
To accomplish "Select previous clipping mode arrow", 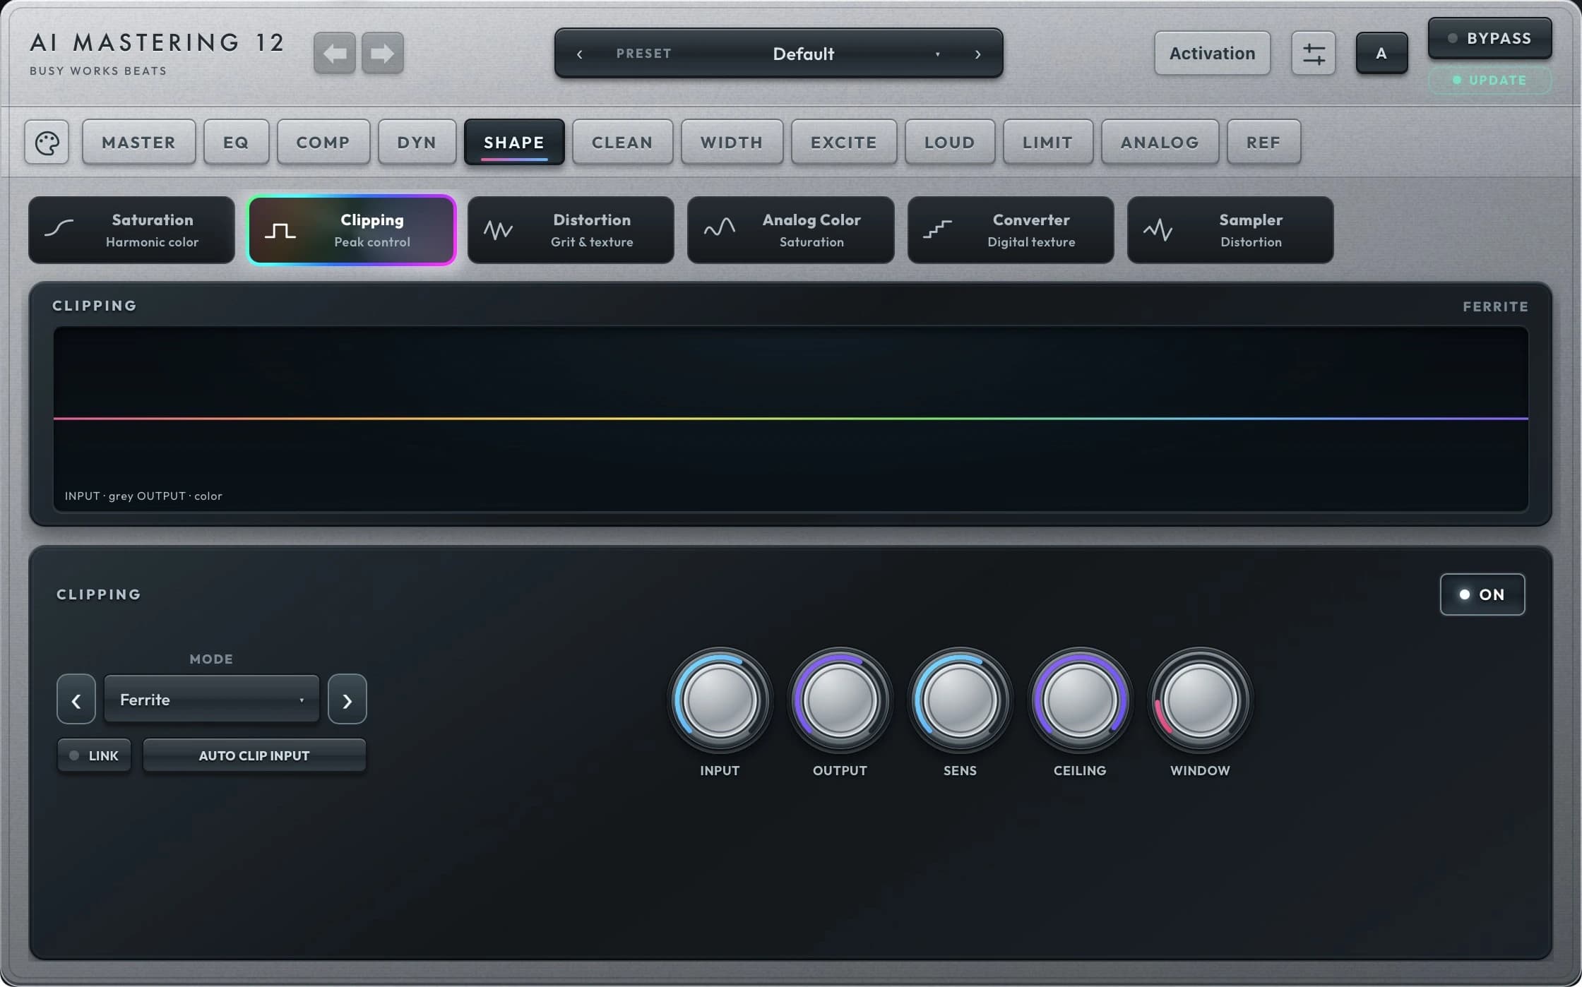I will point(76,700).
